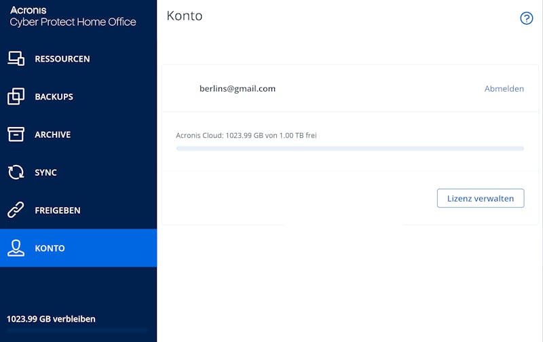Click the Archive box icon
The width and height of the screenshot is (543, 342).
tap(16, 134)
